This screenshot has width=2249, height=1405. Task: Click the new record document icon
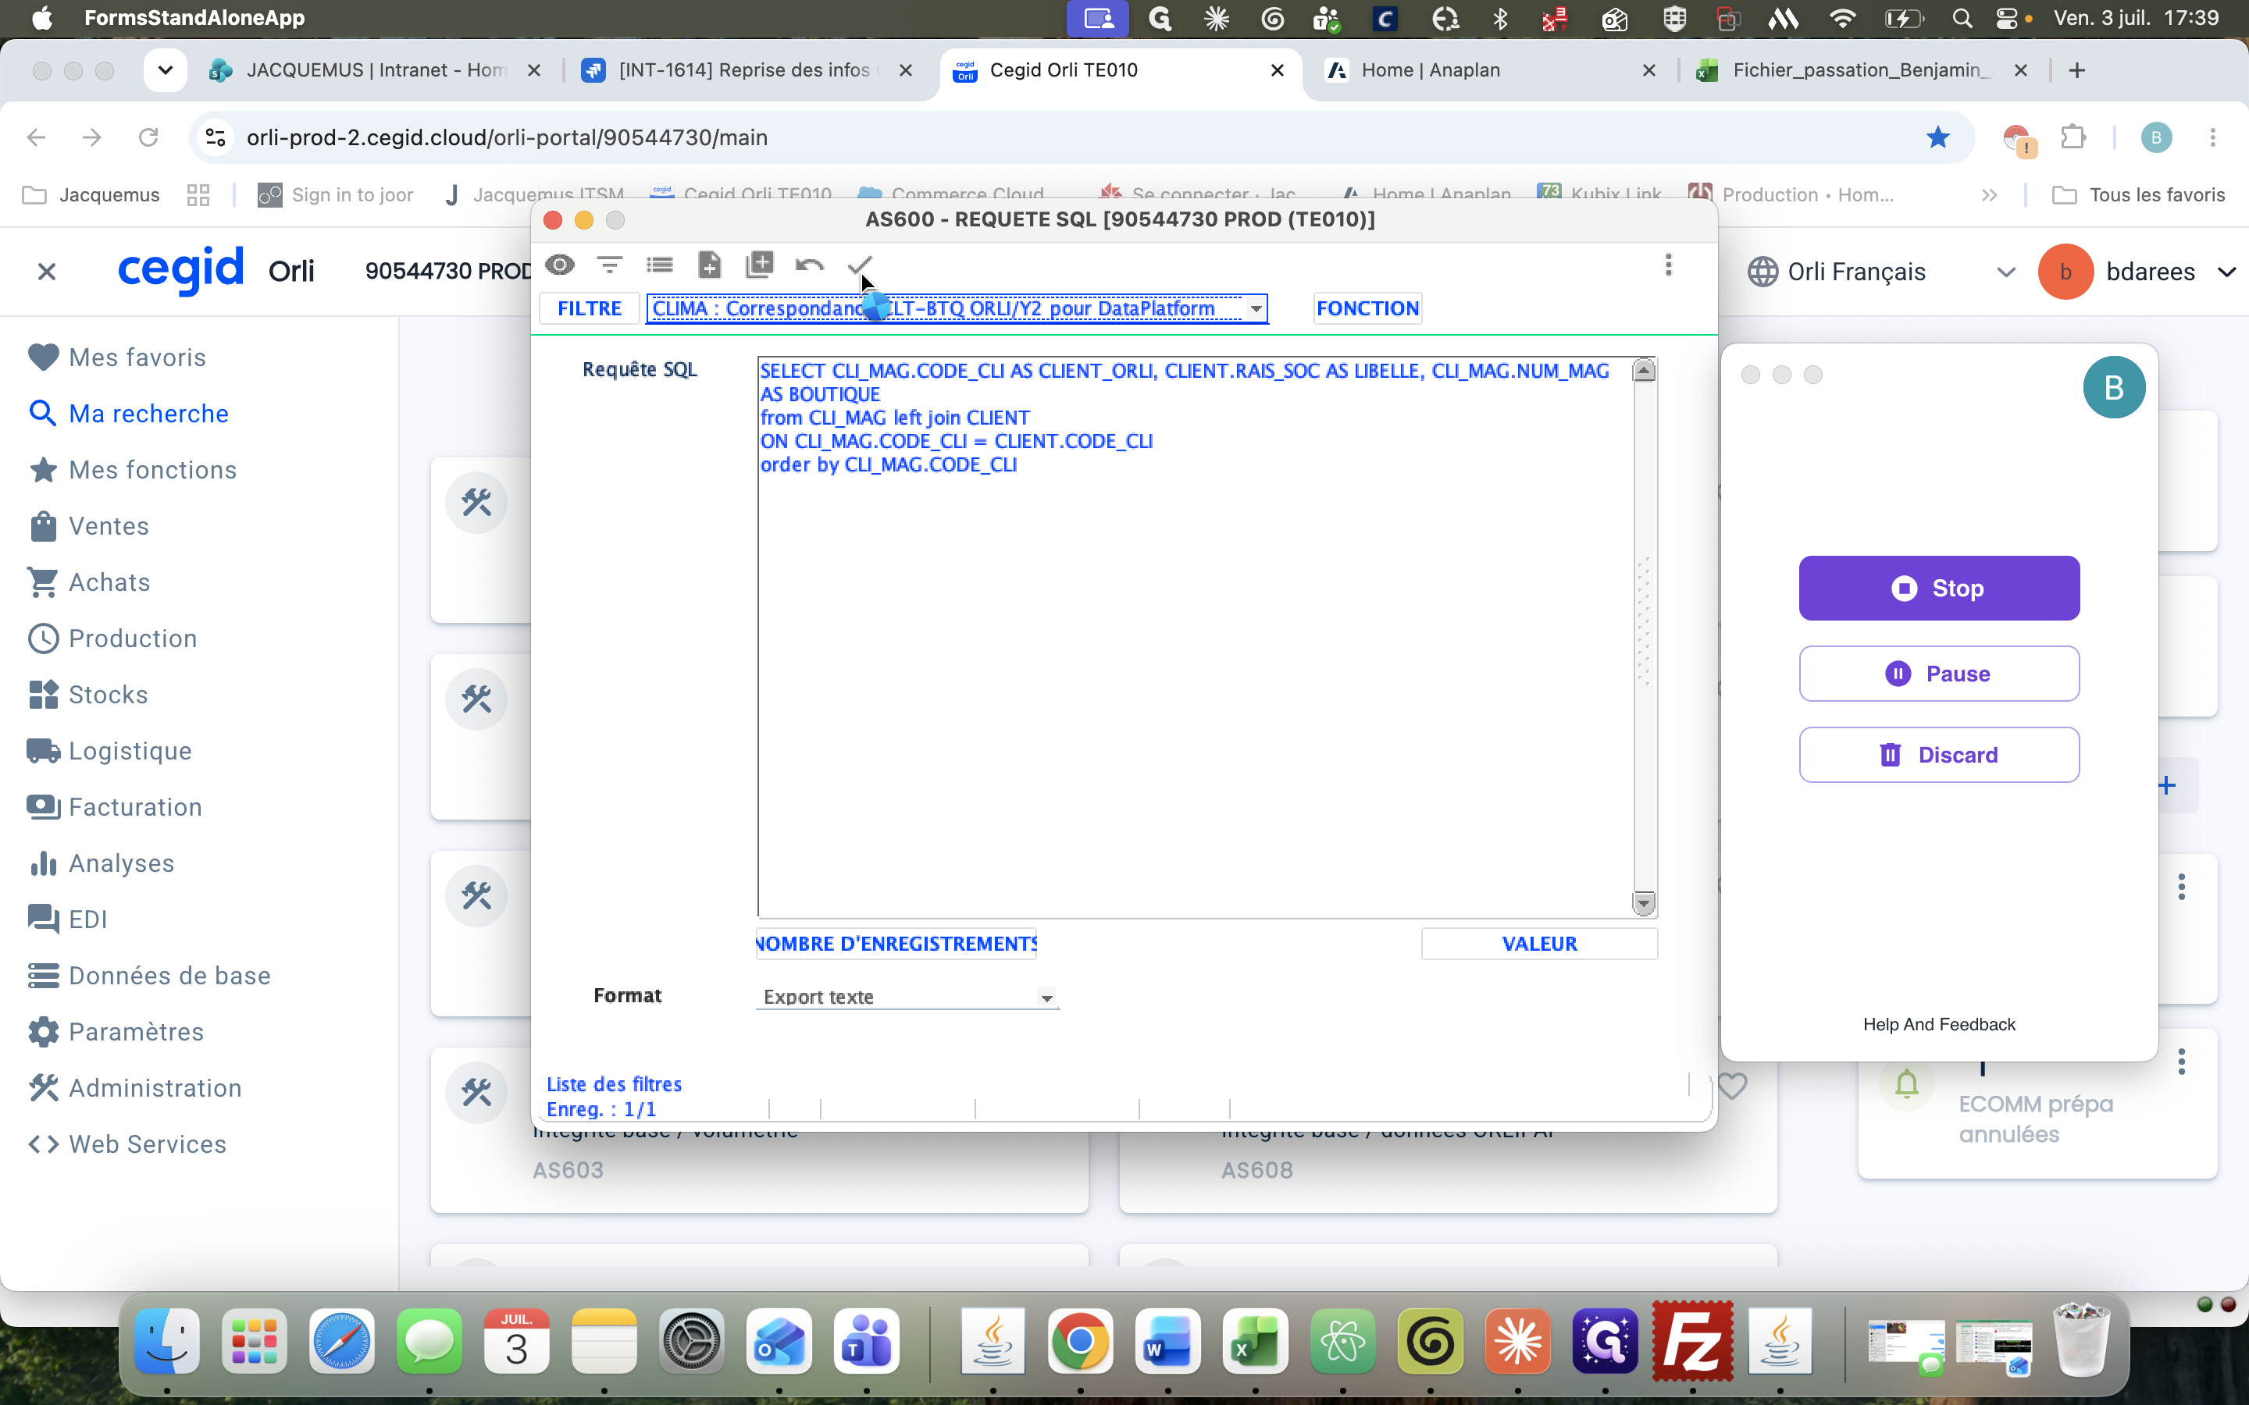(709, 265)
